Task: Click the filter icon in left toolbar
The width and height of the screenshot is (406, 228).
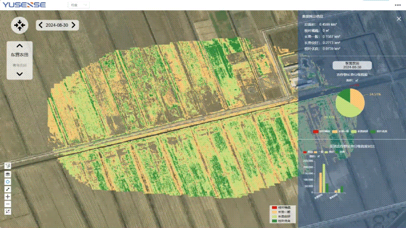Action: point(8,166)
